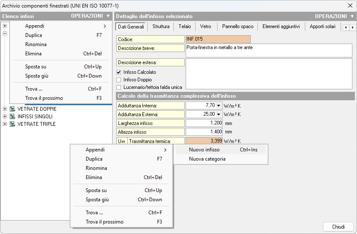Expand the VETRATE DOPPIE tree node
Image resolution: width=357 pixels, height=234 pixels.
click(5, 109)
